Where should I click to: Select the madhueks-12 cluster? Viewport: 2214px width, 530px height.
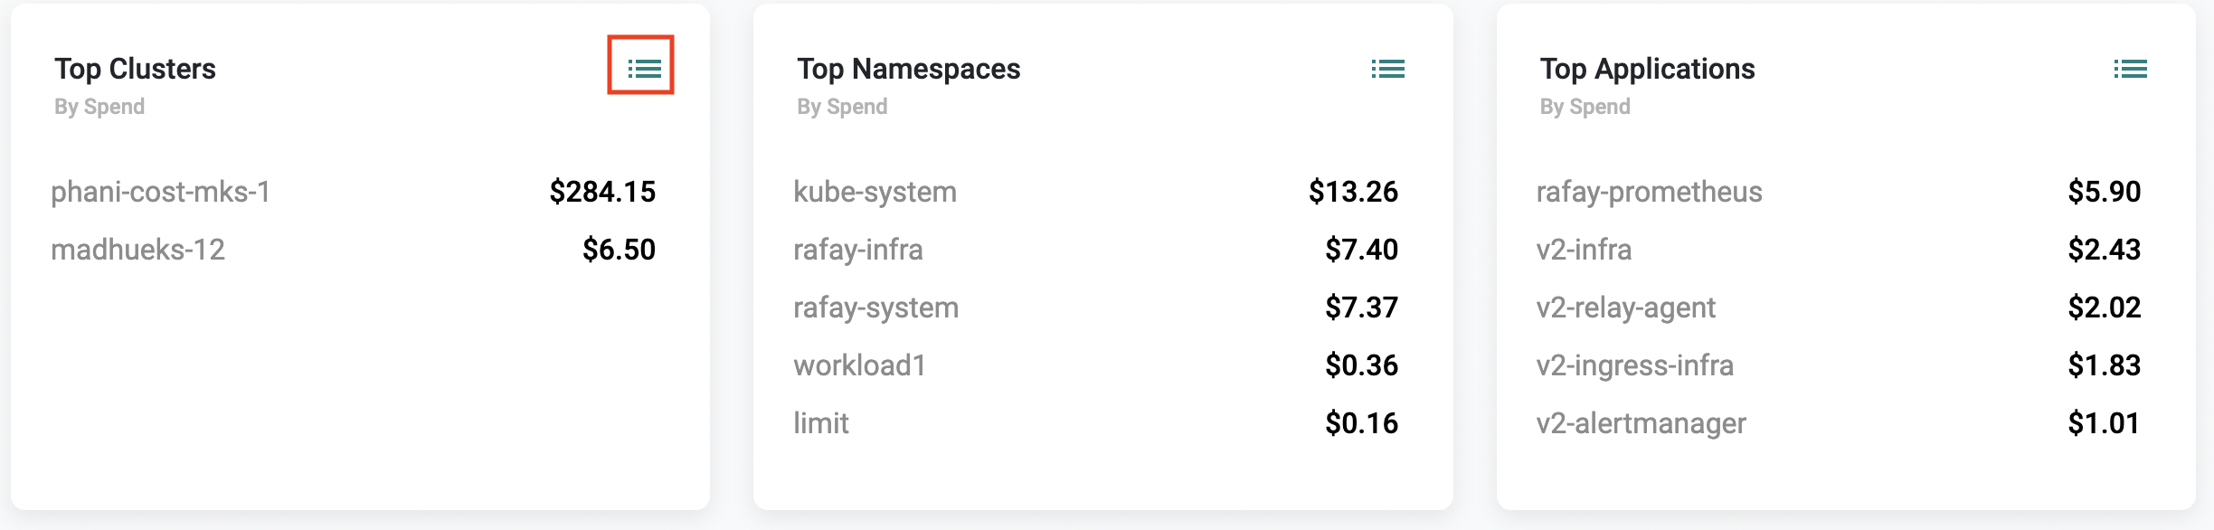(137, 250)
